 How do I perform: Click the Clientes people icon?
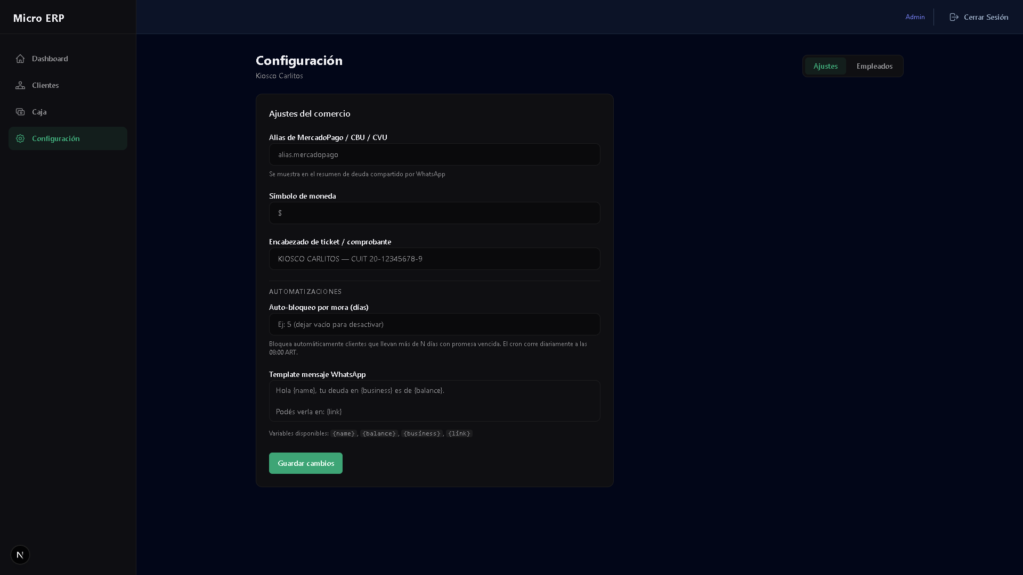[x=20, y=85]
